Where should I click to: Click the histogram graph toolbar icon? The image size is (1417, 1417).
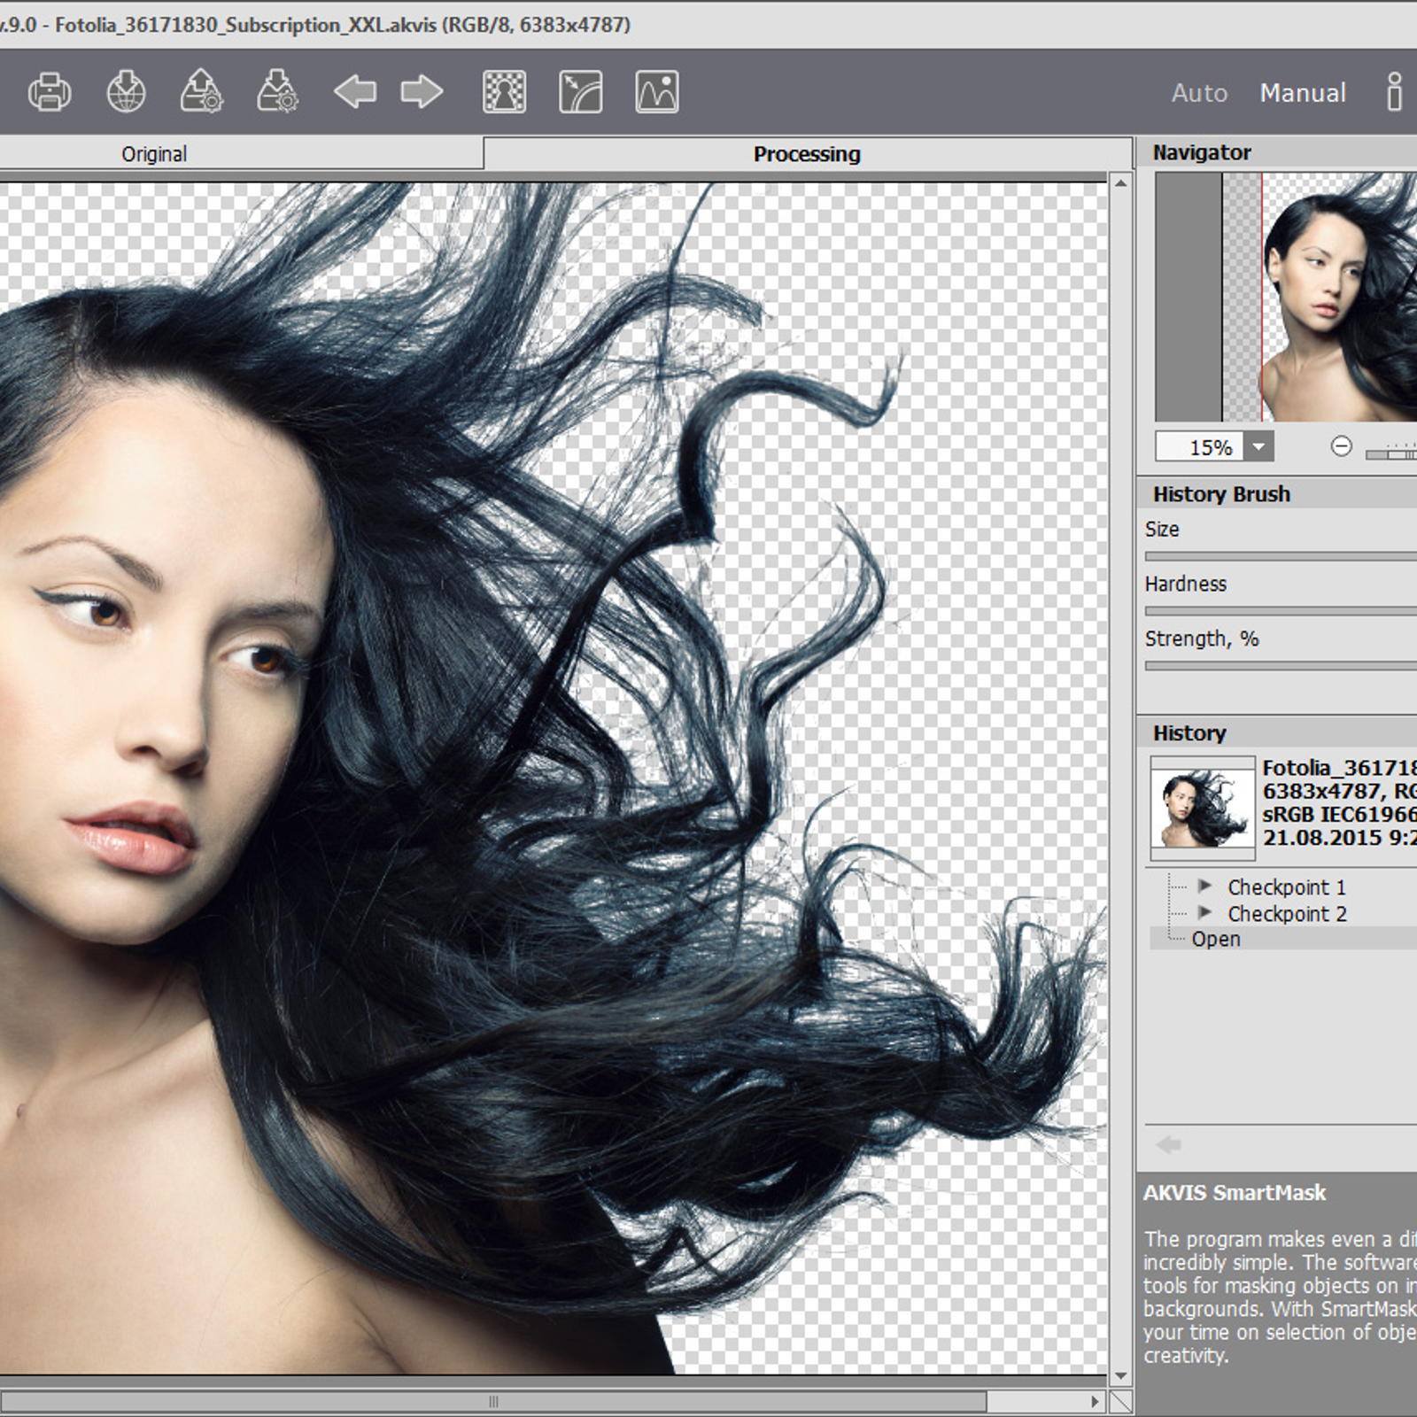657,91
